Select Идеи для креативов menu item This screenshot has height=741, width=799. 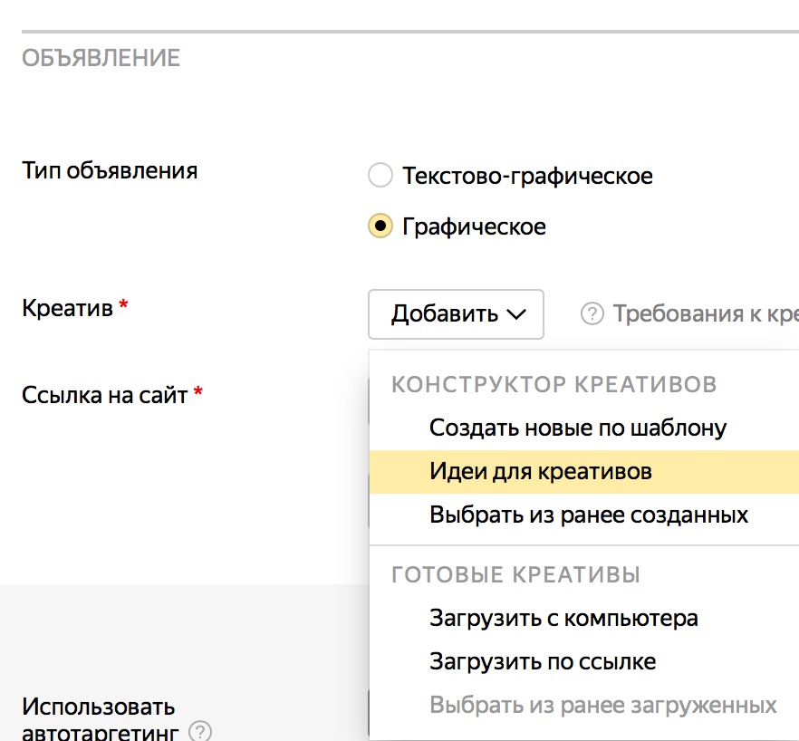pos(540,471)
